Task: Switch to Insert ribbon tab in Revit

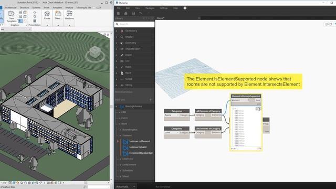Action: [x=47, y=7]
